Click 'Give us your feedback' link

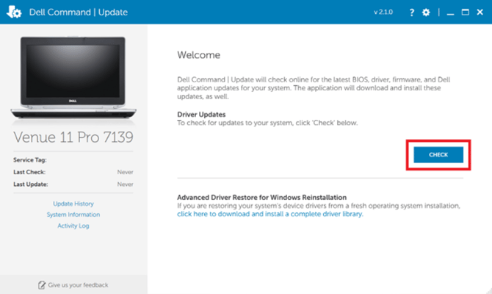point(78,285)
